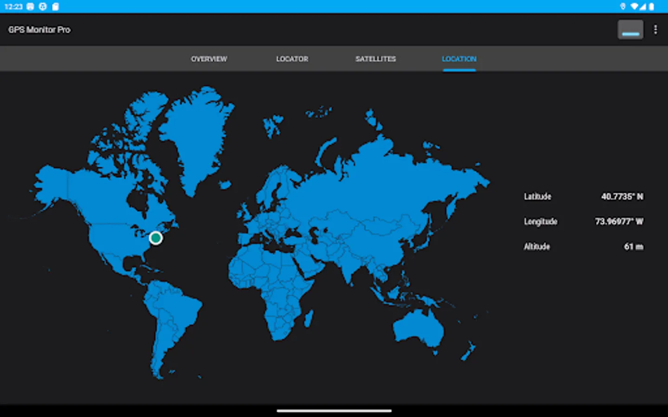Select the Location tab
The width and height of the screenshot is (668, 417).
point(459,59)
